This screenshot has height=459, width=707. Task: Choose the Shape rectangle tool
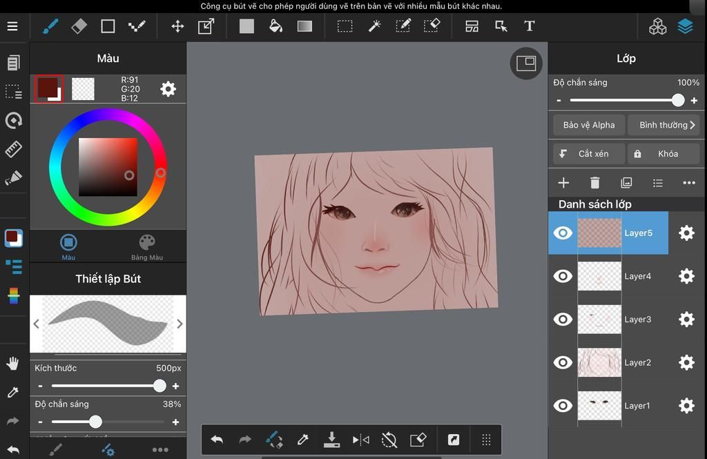click(x=108, y=26)
